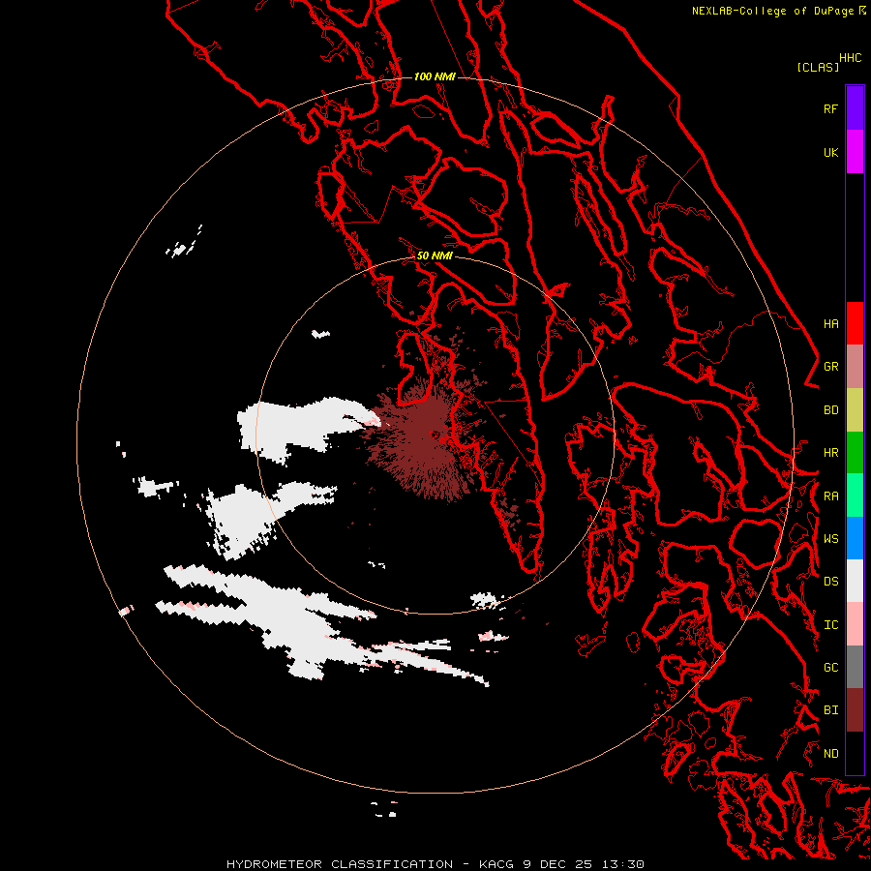Viewport: 871px width, 871px height.
Task: Click the 100 NMI range ring label
Action: [435, 76]
